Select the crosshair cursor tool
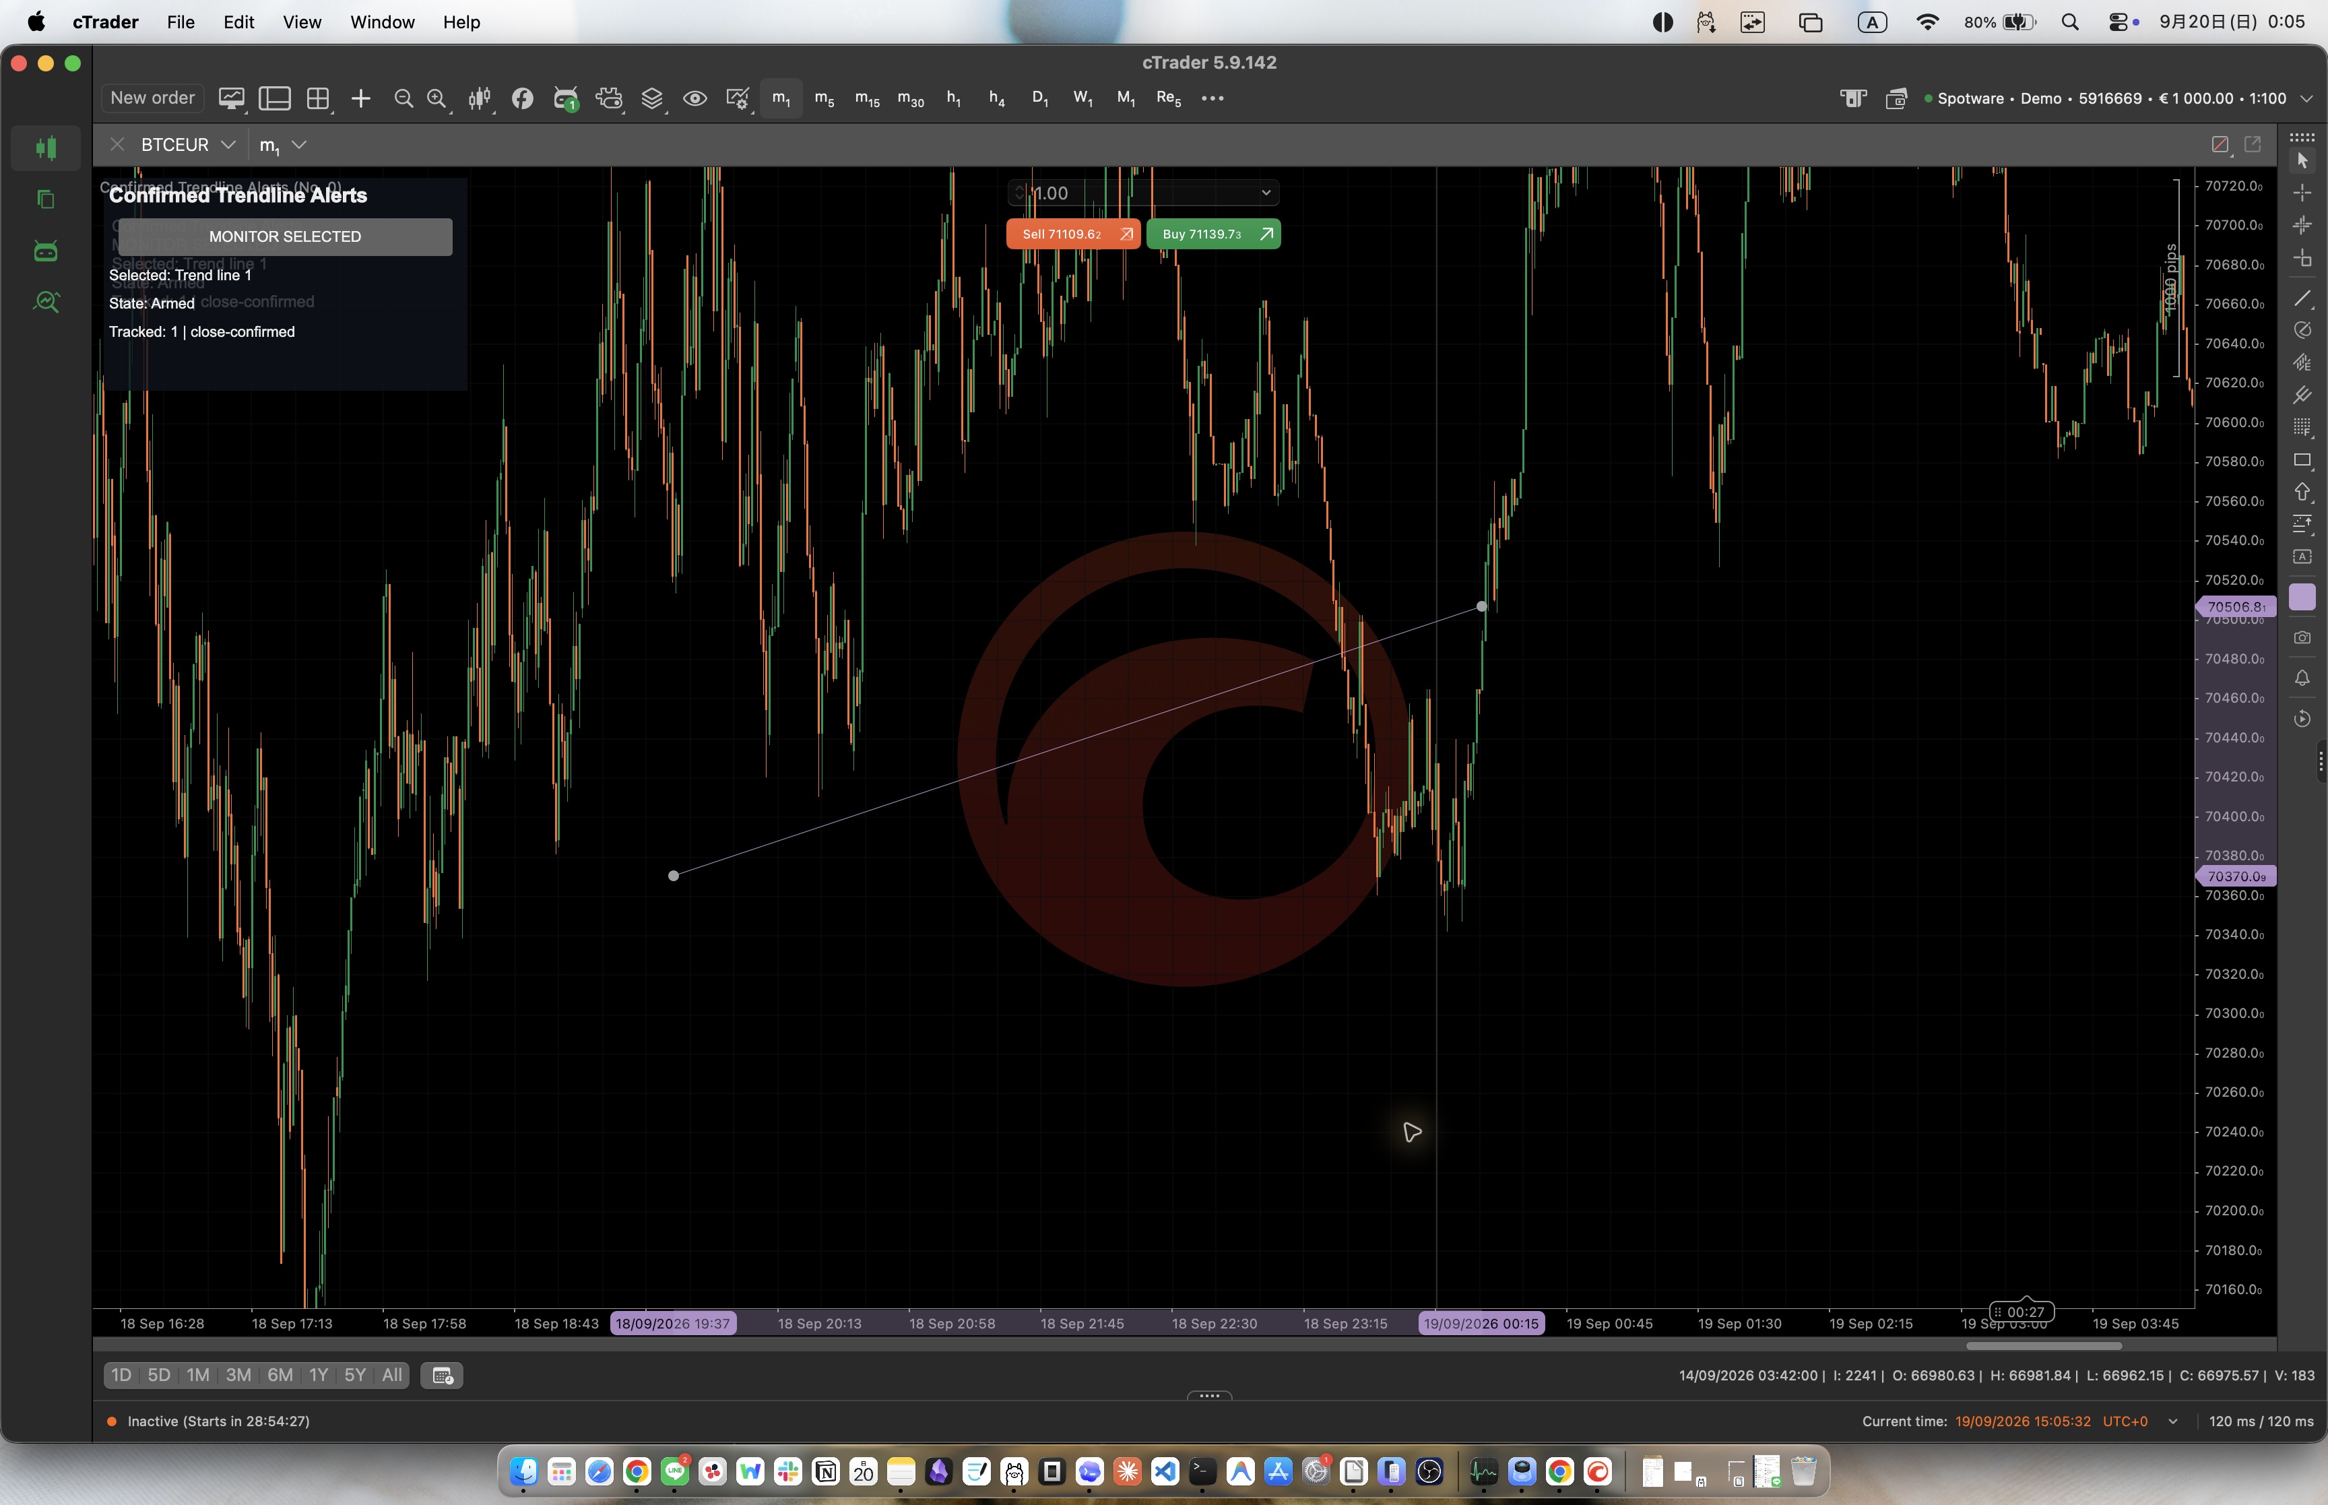Image resolution: width=2328 pixels, height=1505 pixels. coord(2302,193)
